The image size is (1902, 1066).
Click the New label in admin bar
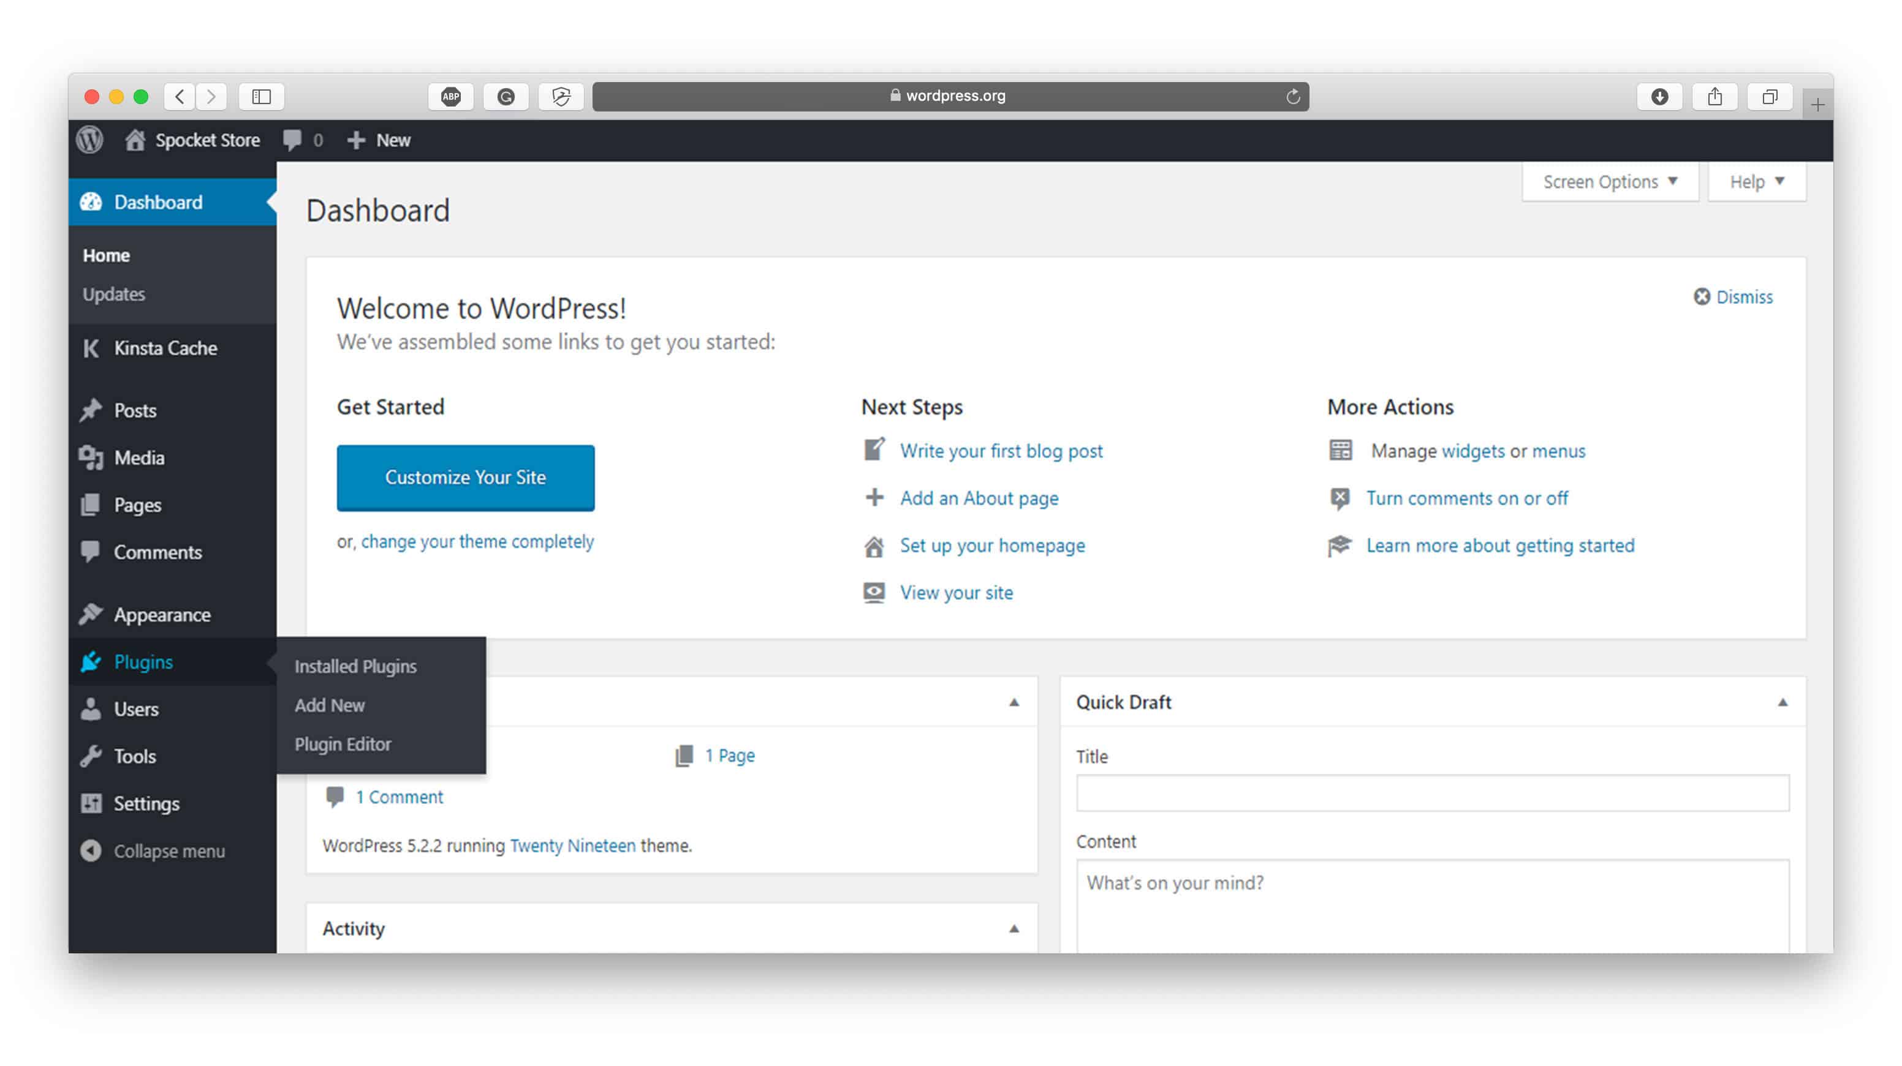[x=393, y=140]
